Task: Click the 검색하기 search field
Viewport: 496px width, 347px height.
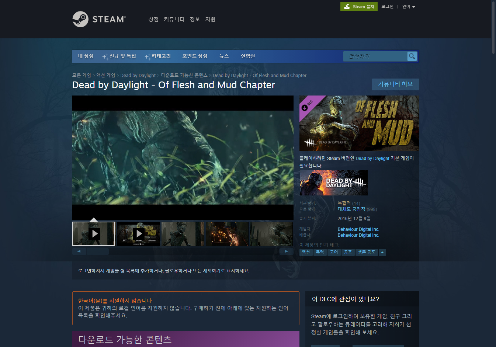Action: click(375, 56)
